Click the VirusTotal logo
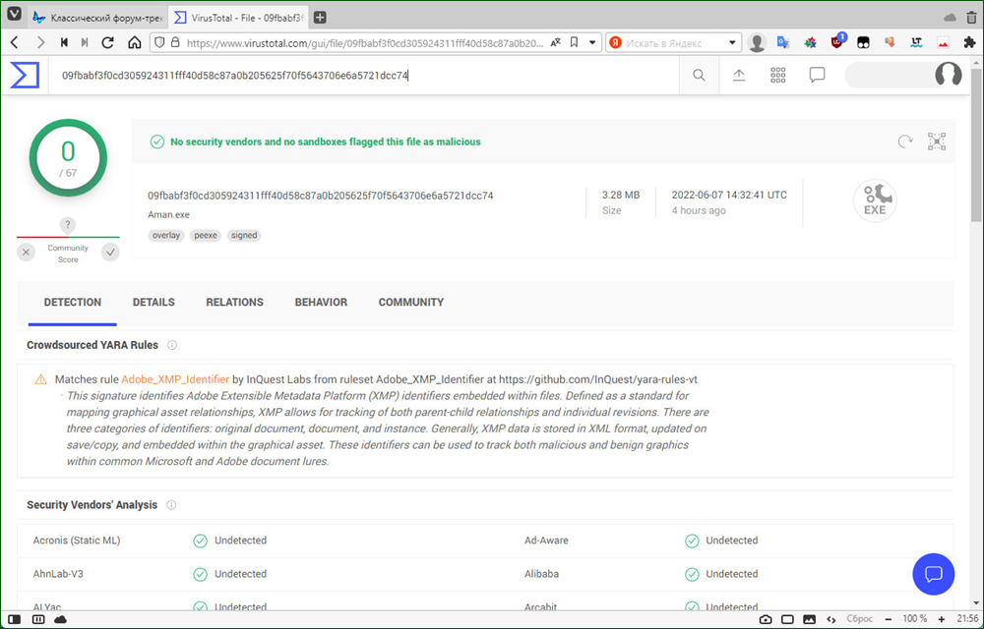The height and width of the screenshot is (629, 984). 25,75
